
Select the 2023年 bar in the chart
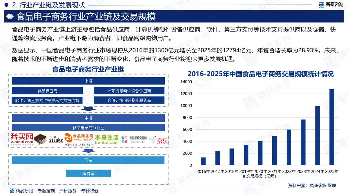(x=303, y=142)
